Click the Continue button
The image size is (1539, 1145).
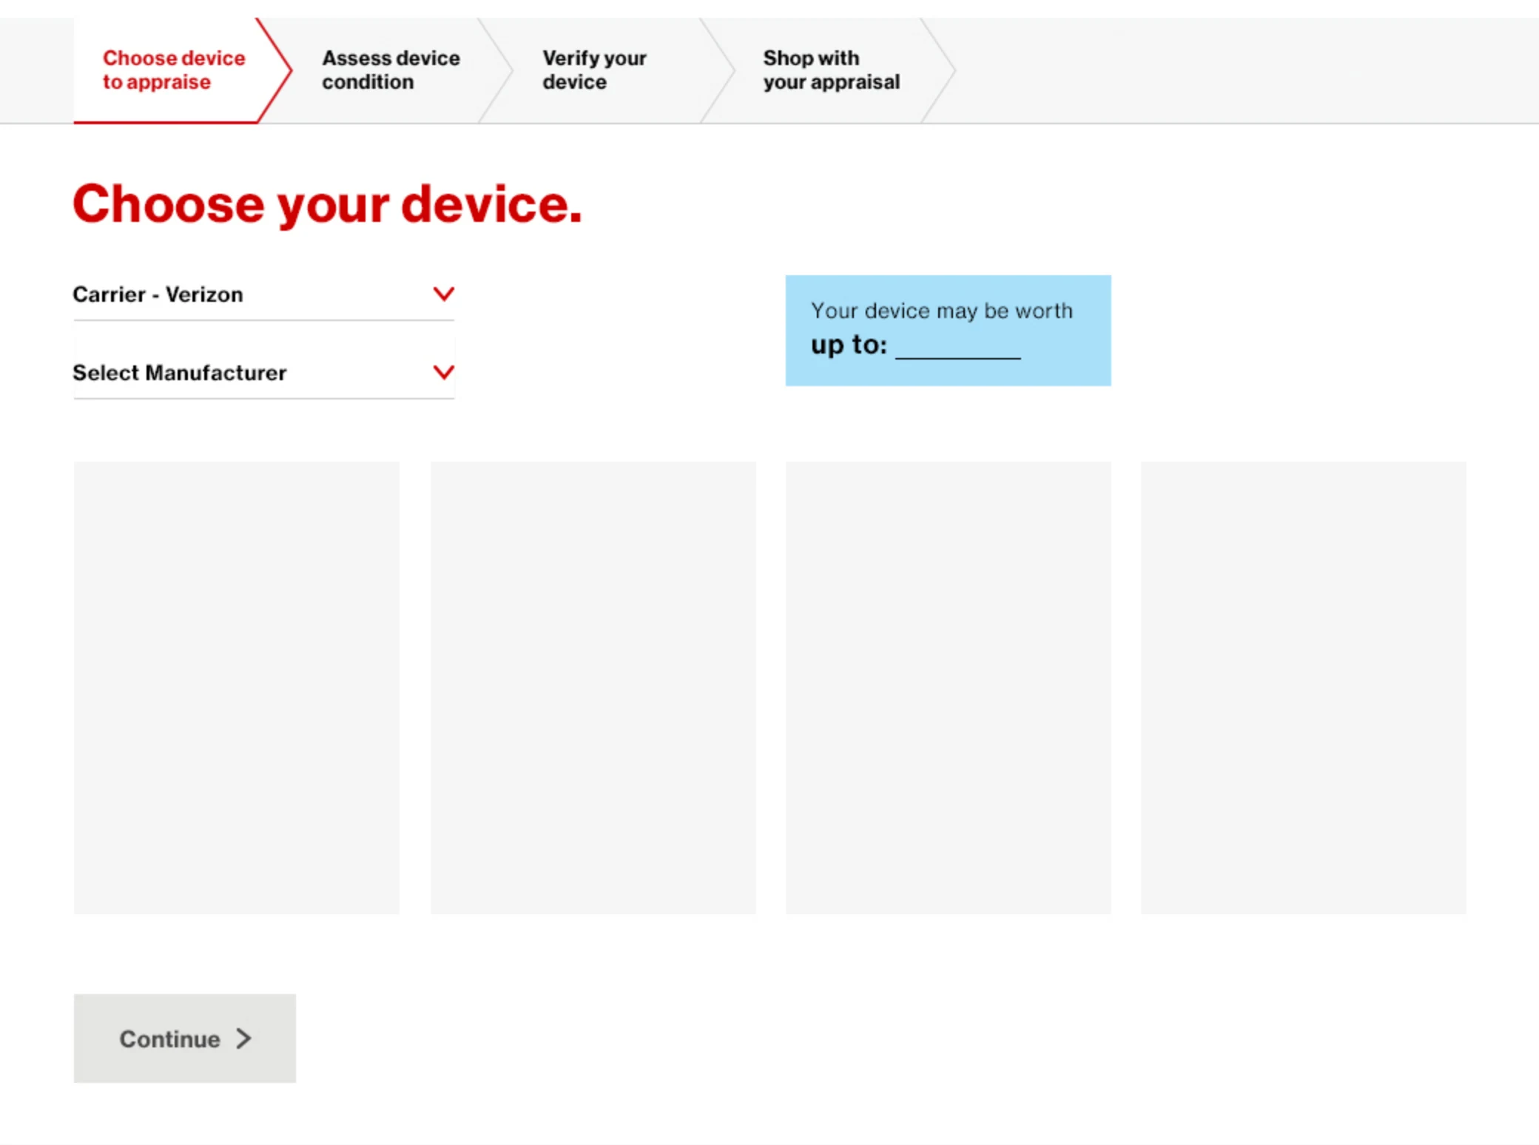(185, 1038)
